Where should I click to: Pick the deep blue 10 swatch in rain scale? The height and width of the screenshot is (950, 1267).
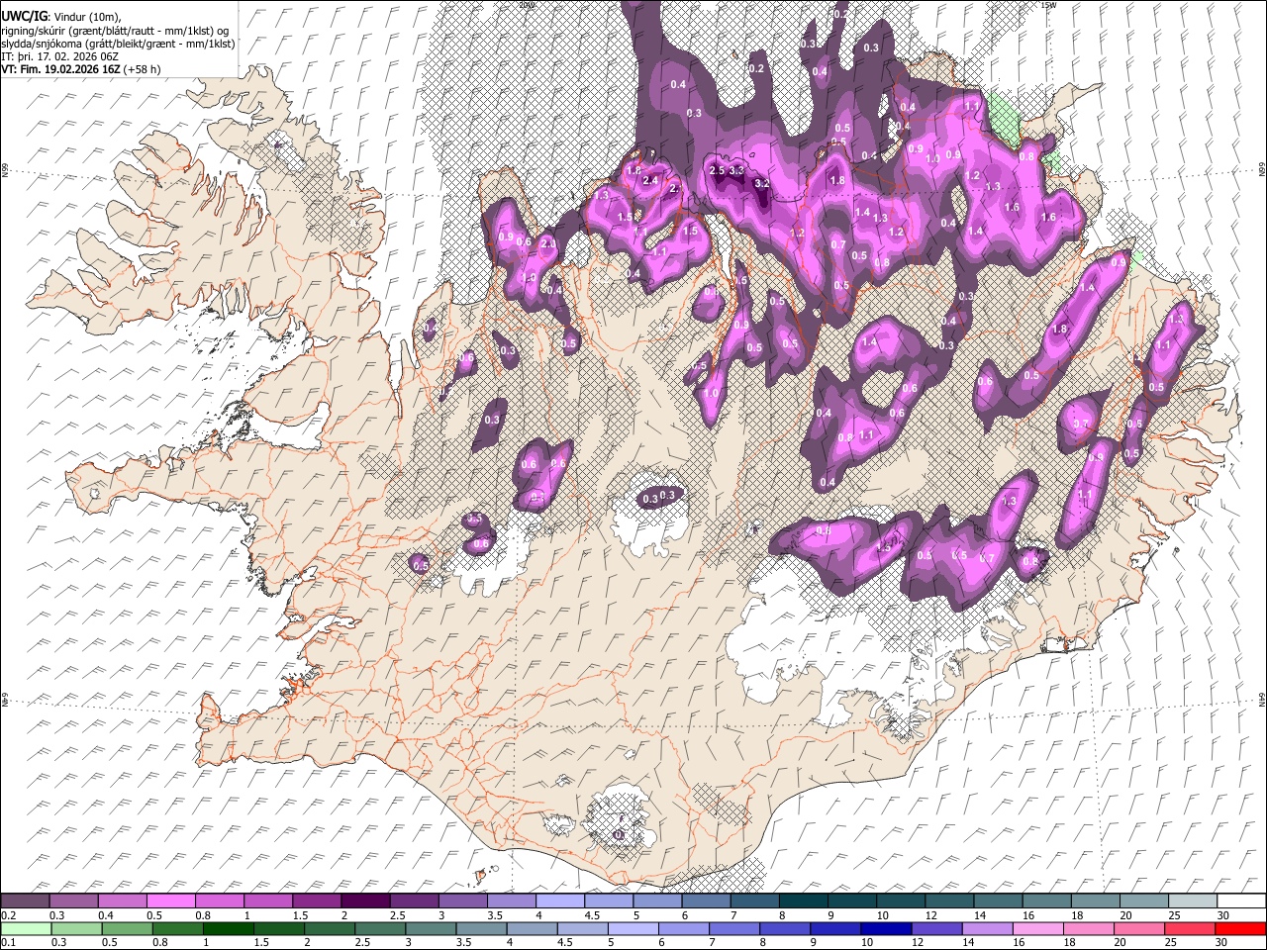pyautogui.click(x=888, y=928)
